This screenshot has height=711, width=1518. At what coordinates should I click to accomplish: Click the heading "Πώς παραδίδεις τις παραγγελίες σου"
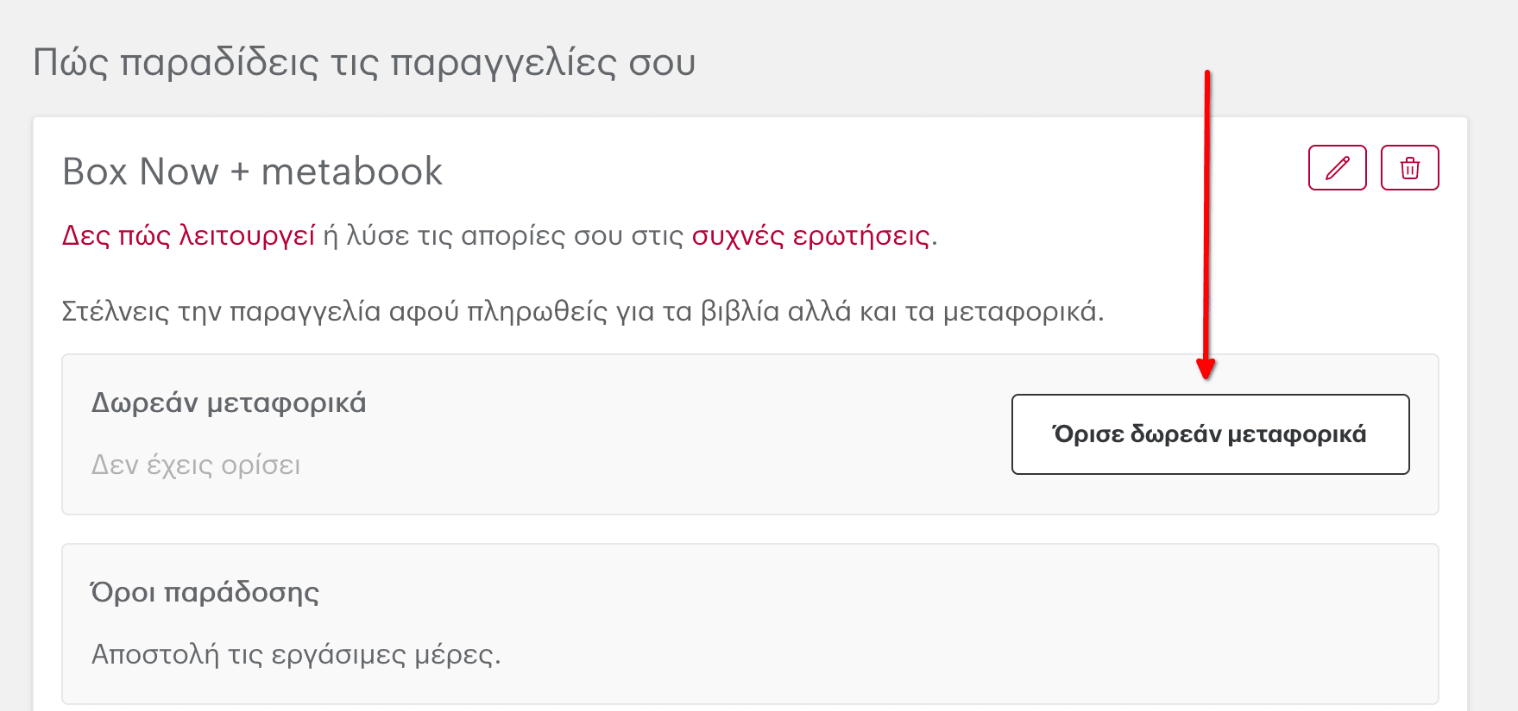coord(364,63)
